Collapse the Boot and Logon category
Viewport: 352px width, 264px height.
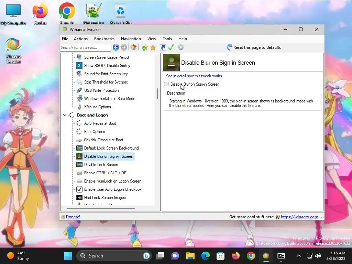65,115
